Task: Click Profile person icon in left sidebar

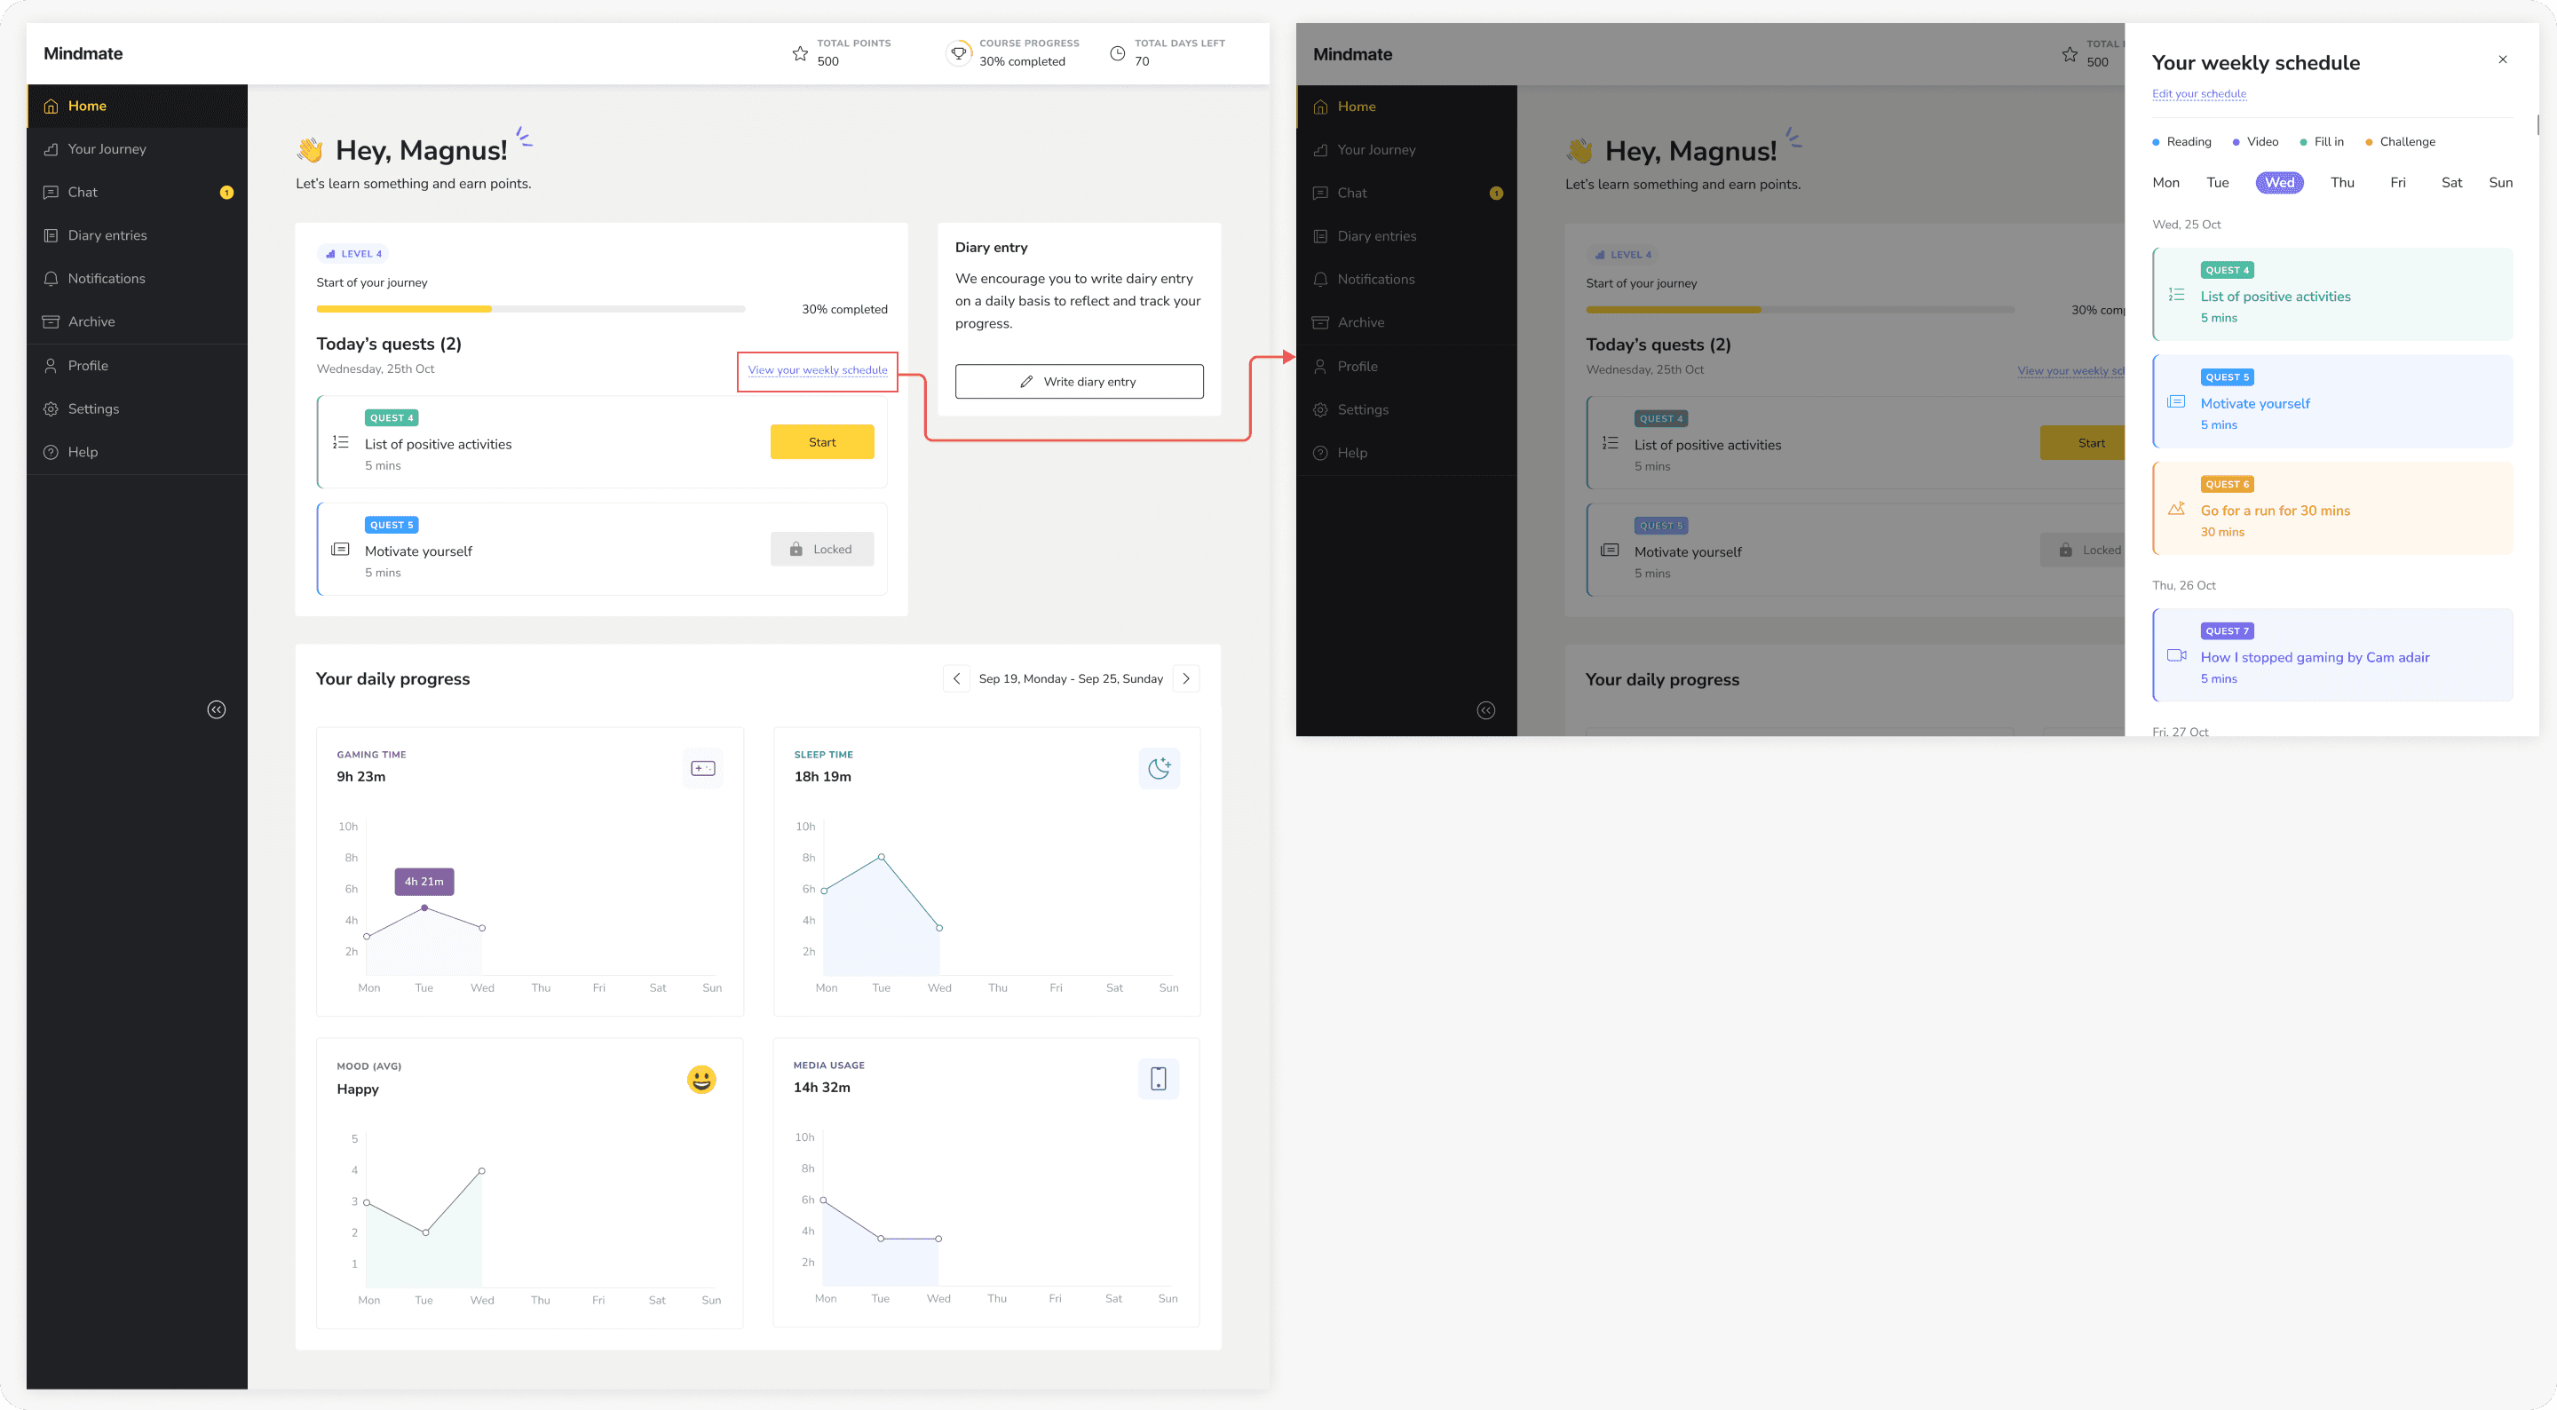Action: pos(51,366)
